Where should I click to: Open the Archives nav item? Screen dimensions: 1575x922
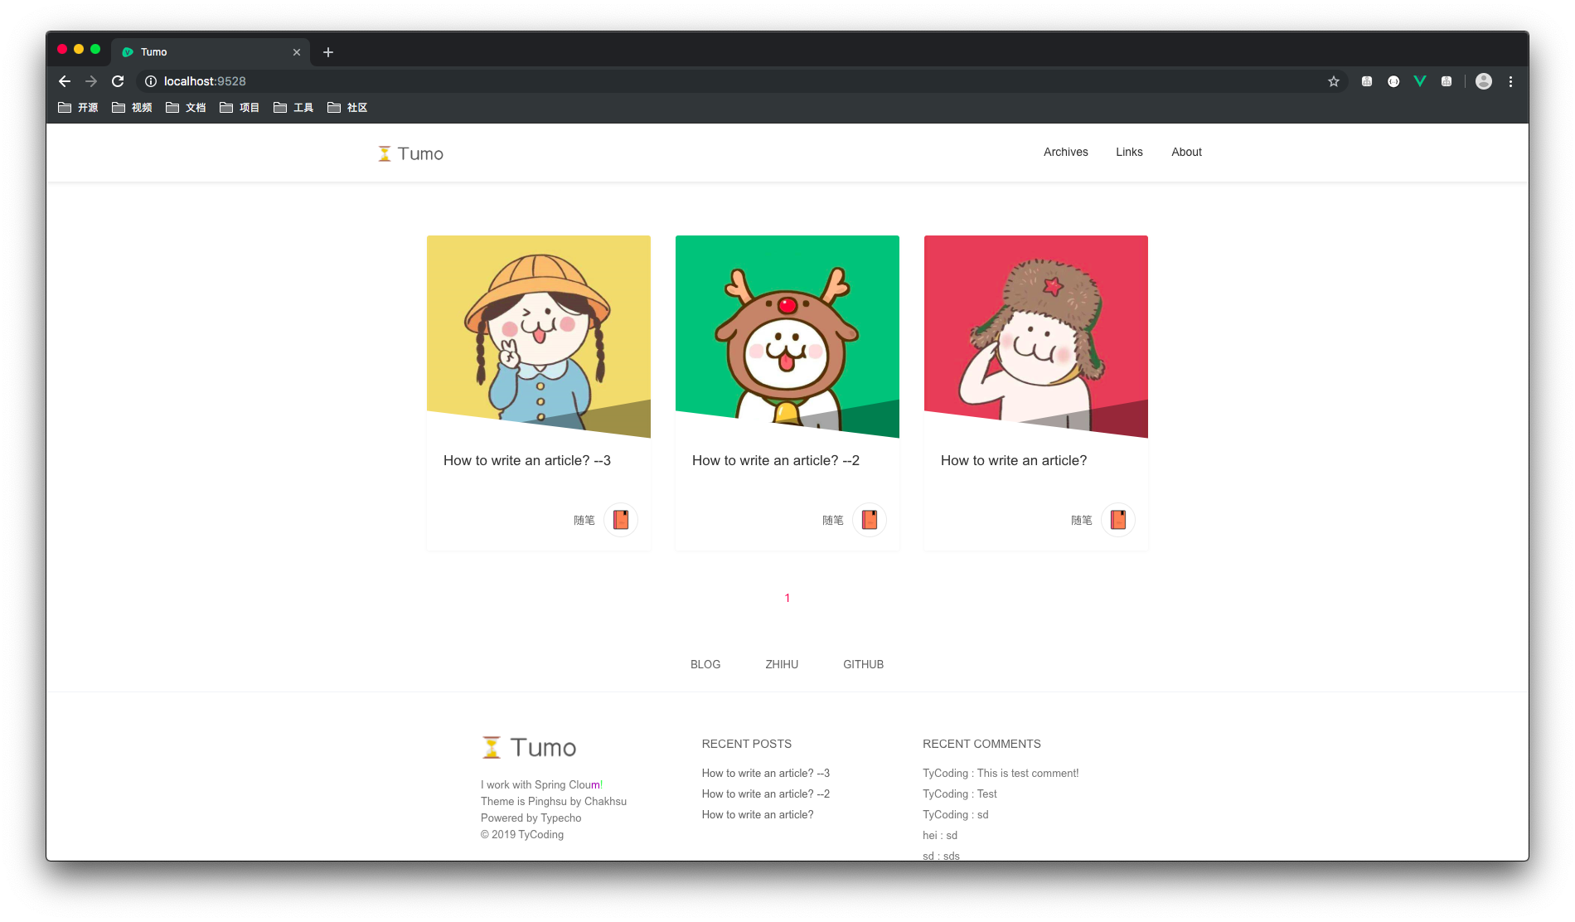tap(1065, 152)
